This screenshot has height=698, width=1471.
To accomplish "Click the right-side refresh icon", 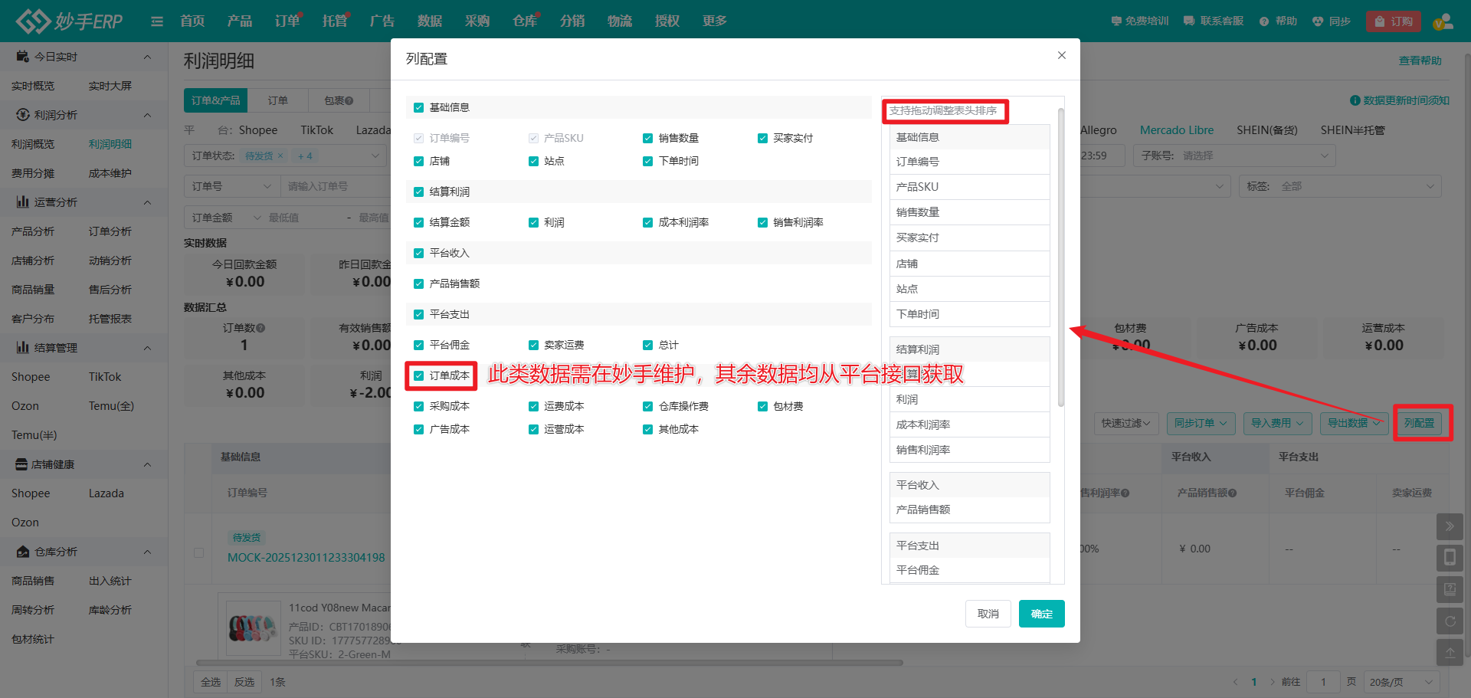I will 1450,621.
